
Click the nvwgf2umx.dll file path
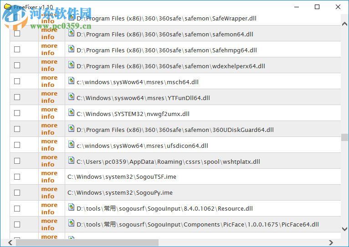(x=133, y=114)
